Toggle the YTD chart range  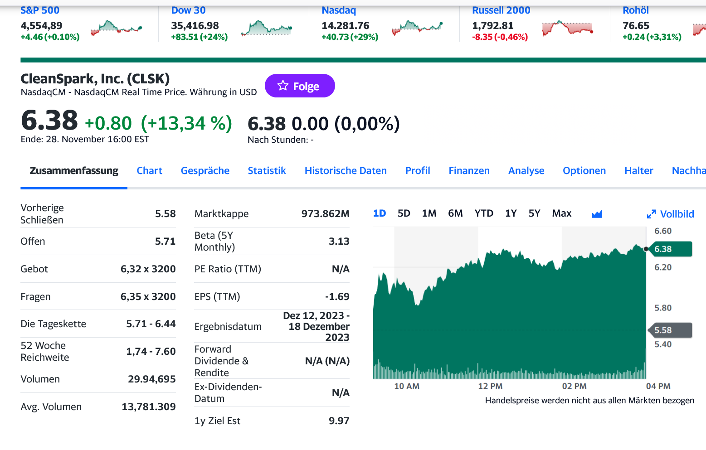pos(484,213)
